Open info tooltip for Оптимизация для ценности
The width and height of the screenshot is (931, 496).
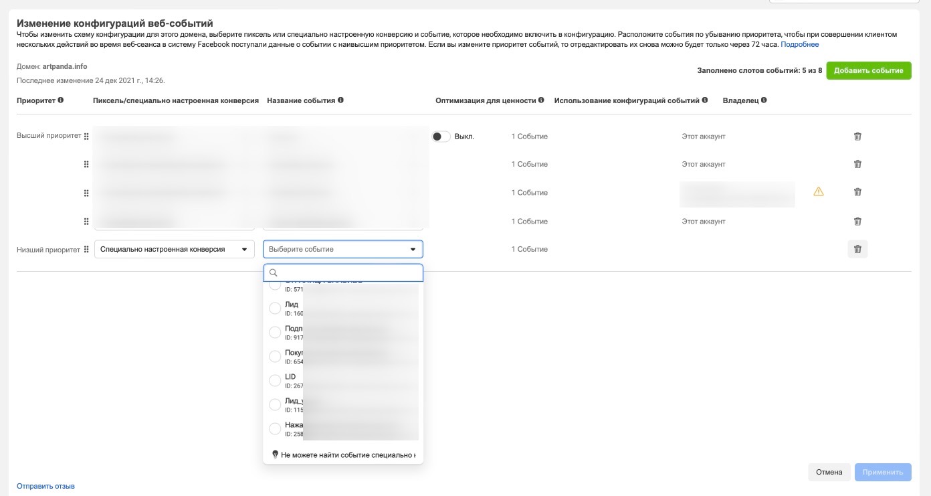(x=542, y=100)
